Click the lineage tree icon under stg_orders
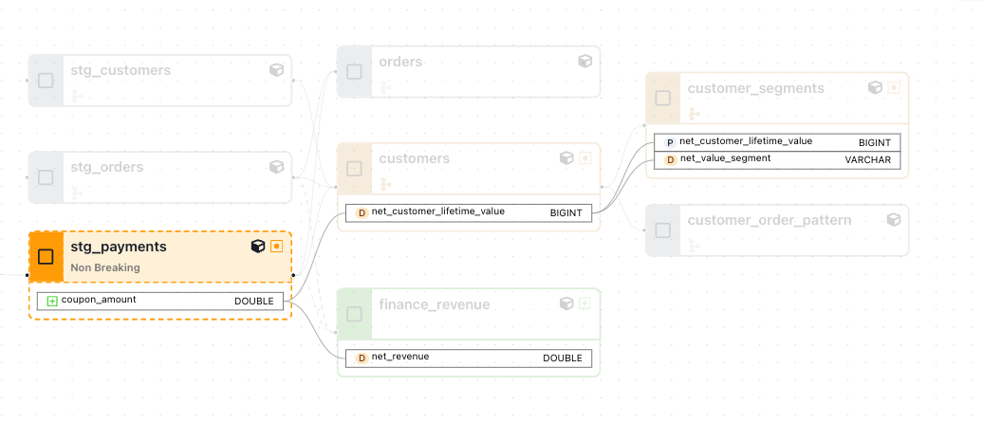983x423 pixels. tap(77, 193)
